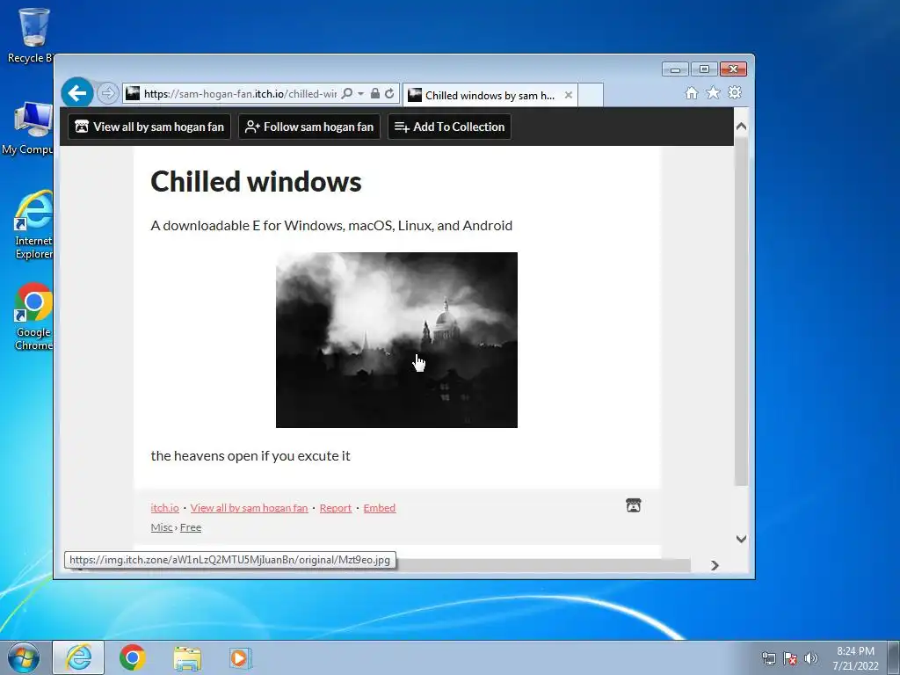Open Internet Explorer tools gear menu
Image resolution: width=900 pixels, height=675 pixels.
[735, 92]
